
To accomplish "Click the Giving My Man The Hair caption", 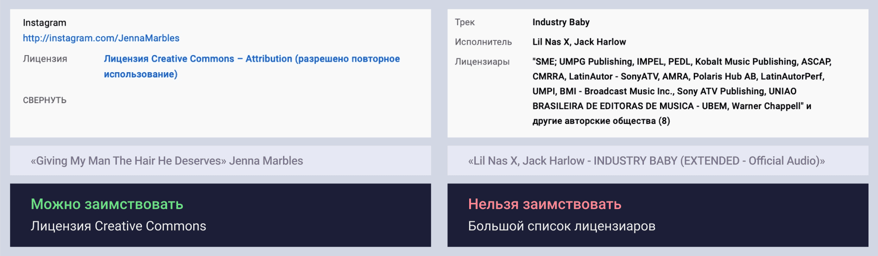I will (x=167, y=161).
